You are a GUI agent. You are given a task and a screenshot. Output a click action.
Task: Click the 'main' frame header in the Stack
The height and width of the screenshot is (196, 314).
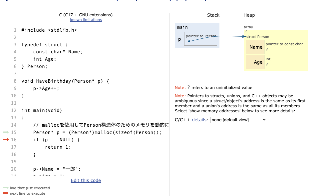(x=182, y=27)
